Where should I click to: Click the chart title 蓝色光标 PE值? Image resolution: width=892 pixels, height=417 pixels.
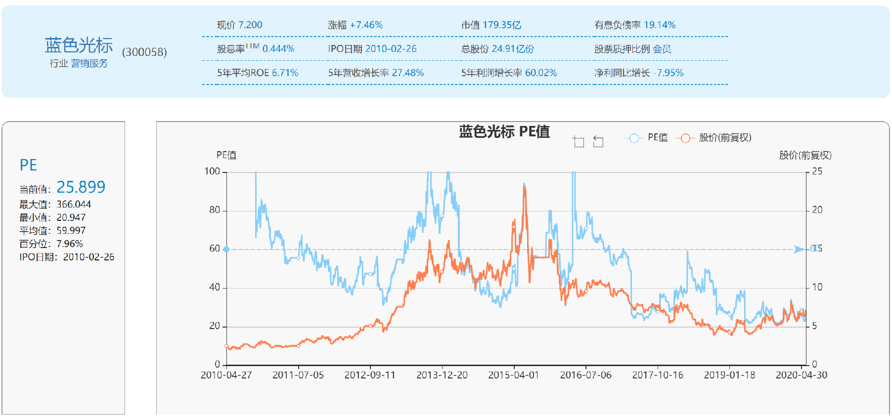click(504, 132)
